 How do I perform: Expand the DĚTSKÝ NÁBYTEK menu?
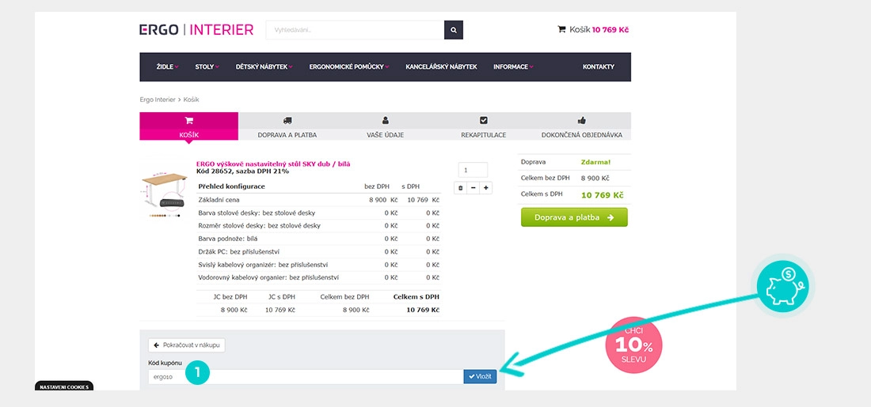click(x=264, y=66)
